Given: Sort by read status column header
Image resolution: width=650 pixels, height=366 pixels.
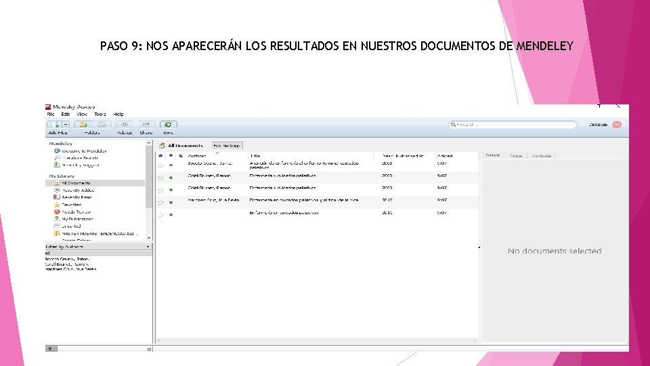Looking at the screenshot, I should [171, 156].
